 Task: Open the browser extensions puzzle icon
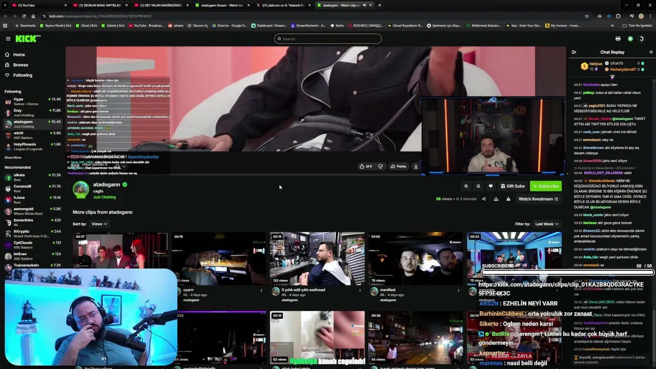click(x=618, y=16)
